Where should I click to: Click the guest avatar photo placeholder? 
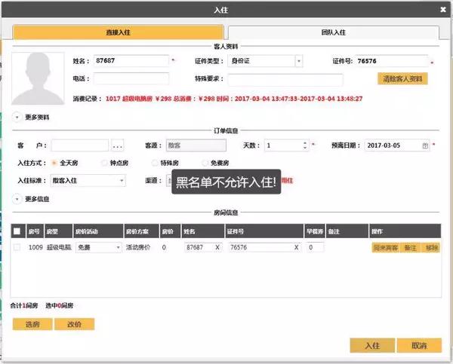[x=38, y=78]
